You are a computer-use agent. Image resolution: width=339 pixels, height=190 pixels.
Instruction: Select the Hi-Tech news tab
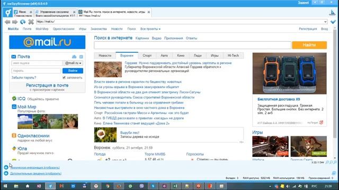[x=233, y=55]
